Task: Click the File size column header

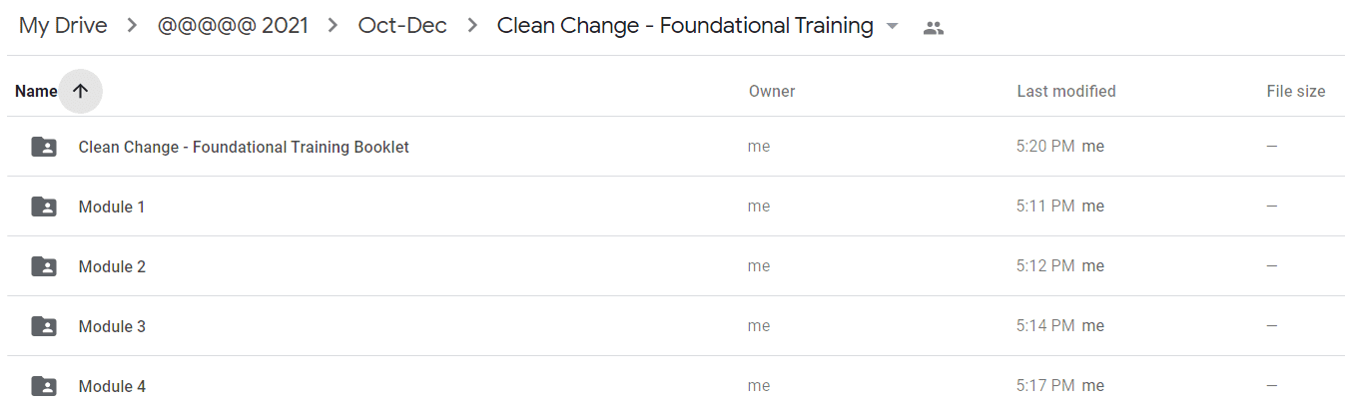Action: point(1296,91)
